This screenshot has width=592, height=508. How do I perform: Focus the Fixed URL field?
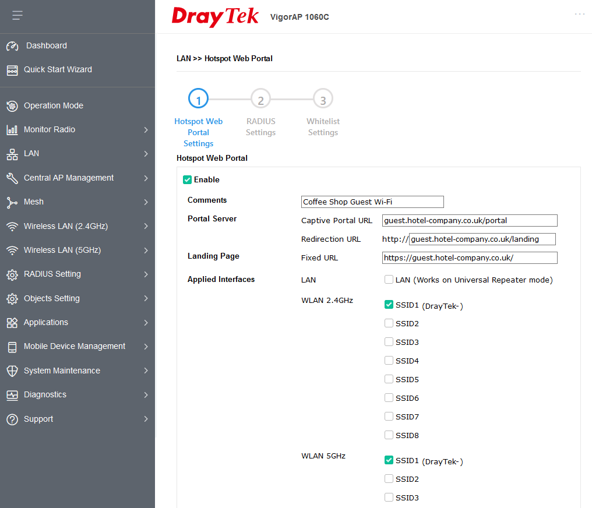tap(470, 257)
